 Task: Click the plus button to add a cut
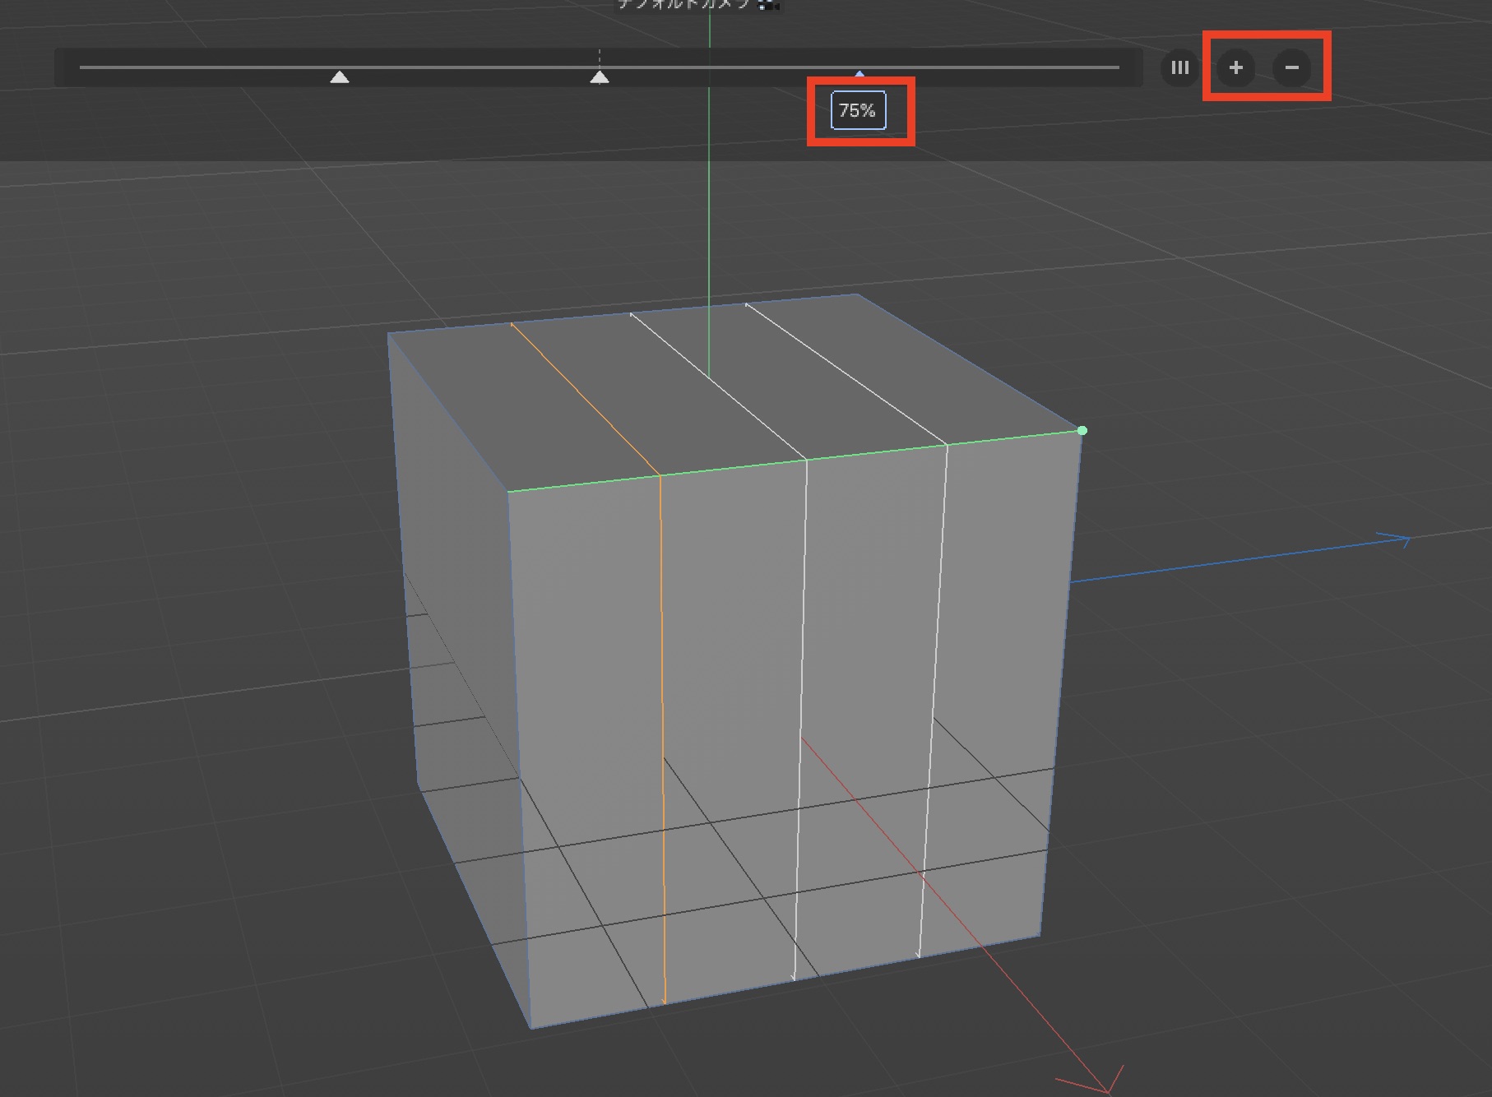coord(1235,67)
